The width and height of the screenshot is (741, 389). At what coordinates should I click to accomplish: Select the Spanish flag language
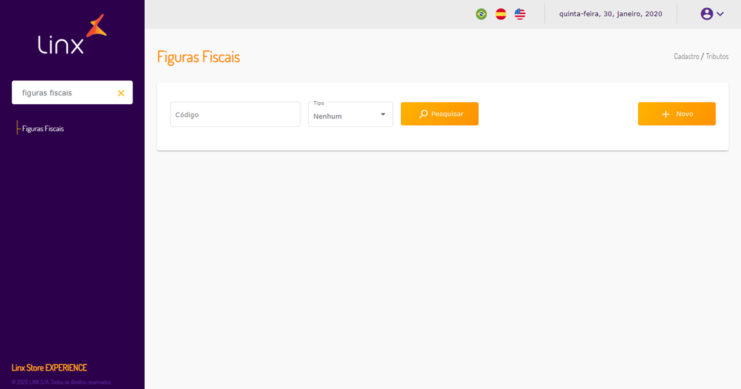500,14
